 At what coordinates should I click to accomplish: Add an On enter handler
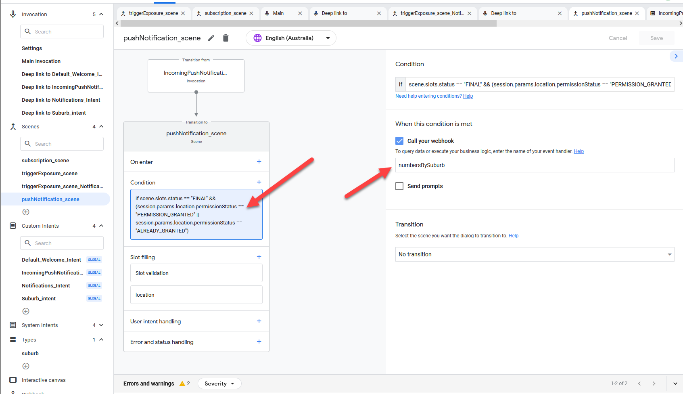(x=259, y=161)
